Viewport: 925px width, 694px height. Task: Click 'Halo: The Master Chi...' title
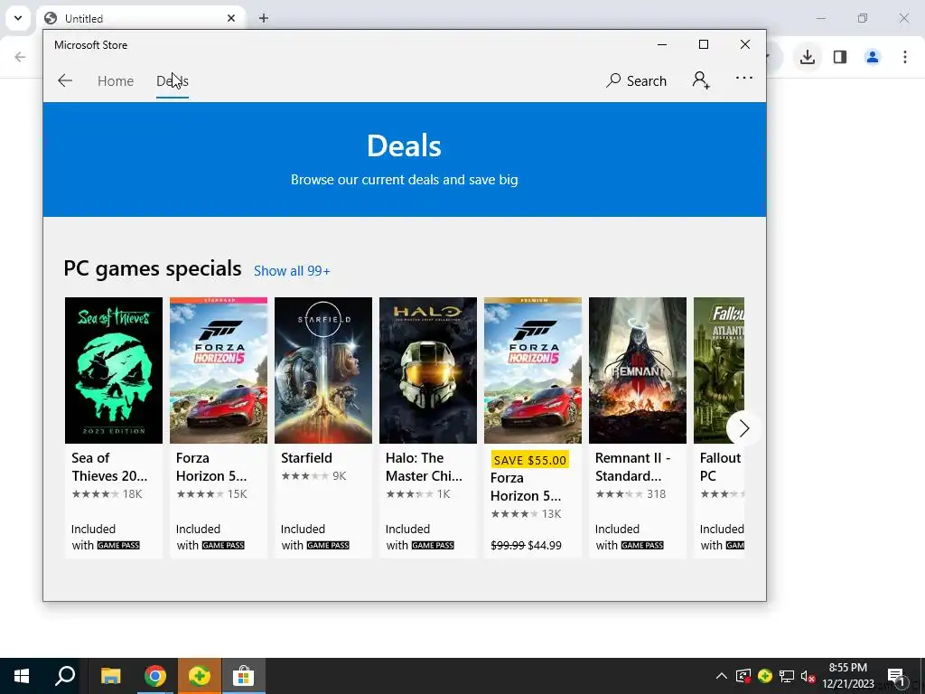tap(424, 467)
